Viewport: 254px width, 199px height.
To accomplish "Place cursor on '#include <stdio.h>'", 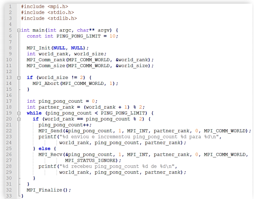I will point(47,12).
